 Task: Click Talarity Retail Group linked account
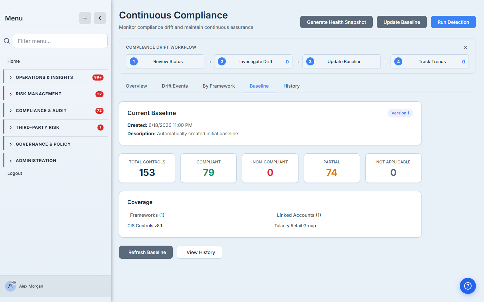295,225
